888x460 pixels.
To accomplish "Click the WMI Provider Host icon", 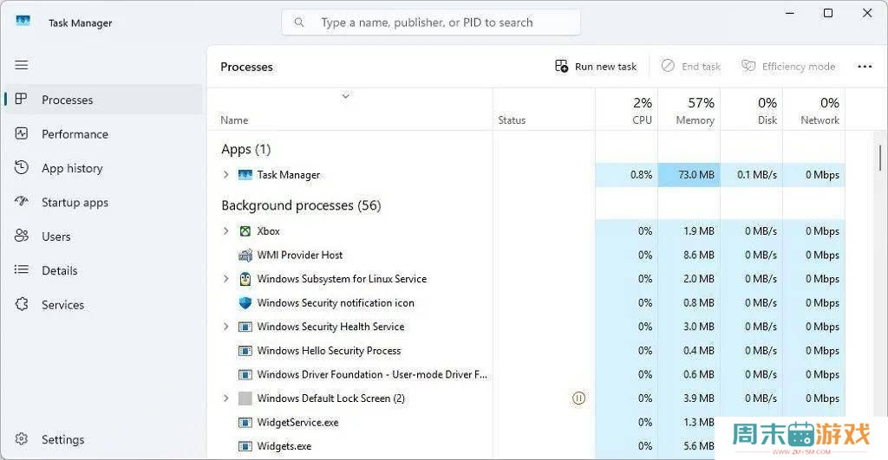I will 245,256.
